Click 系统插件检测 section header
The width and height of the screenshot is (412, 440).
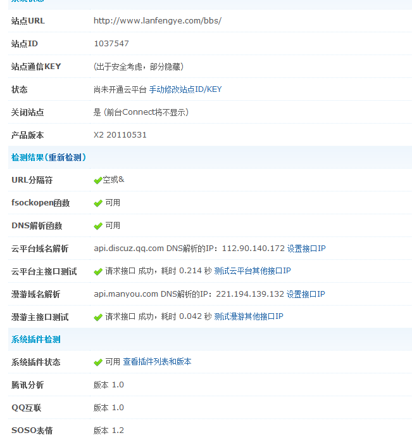pyautogui.click(x=36, y=340)
